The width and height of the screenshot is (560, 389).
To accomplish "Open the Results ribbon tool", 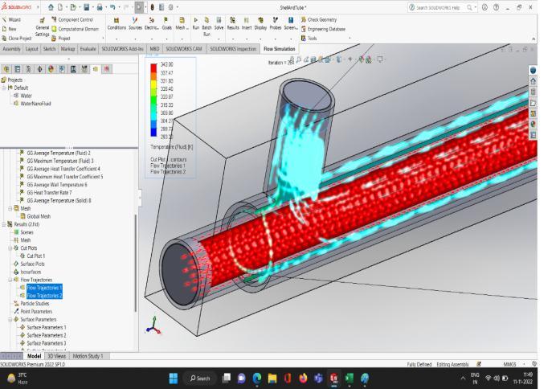I will tap(233, 23).
